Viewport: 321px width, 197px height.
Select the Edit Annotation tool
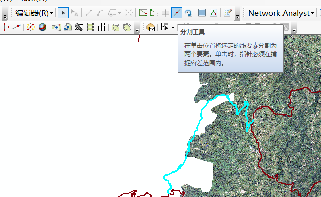(74, 13)
